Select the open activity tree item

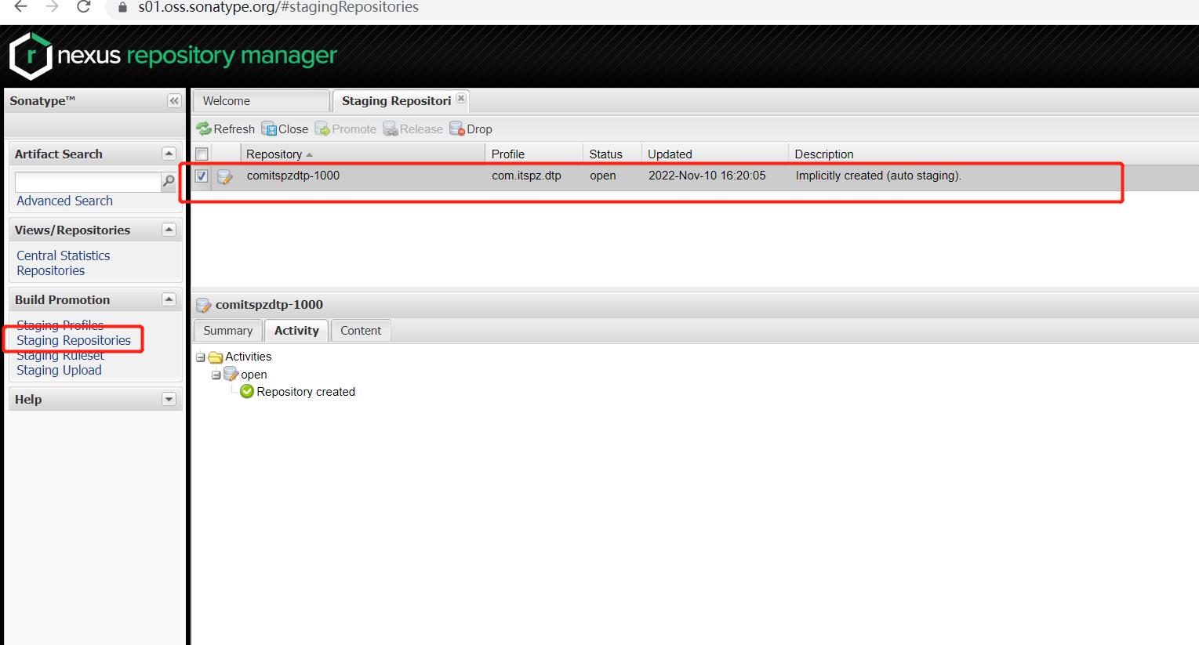254,375
